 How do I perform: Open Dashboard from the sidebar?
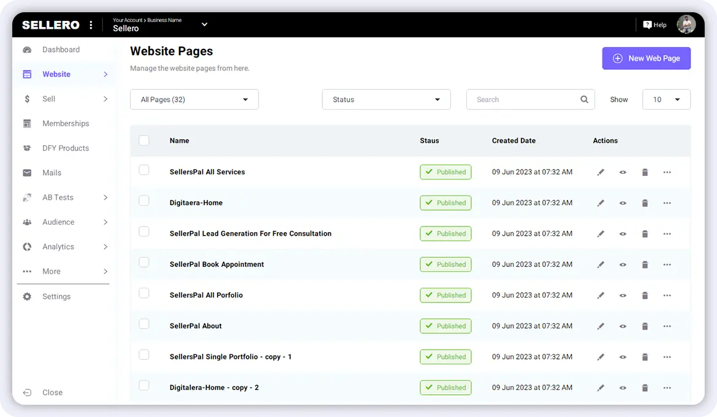(61, 50)
